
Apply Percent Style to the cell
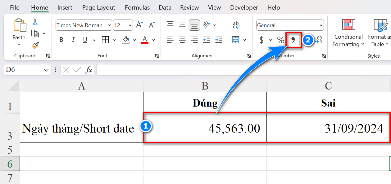[x=281, y=40]
